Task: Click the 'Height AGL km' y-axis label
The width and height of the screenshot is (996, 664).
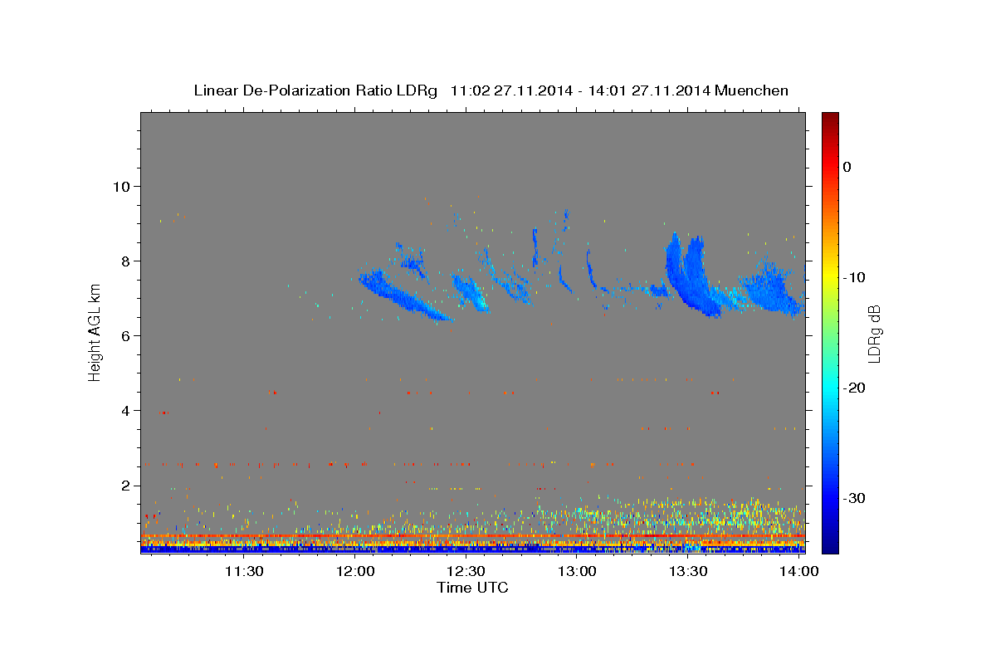Action: tap(95, 334)
